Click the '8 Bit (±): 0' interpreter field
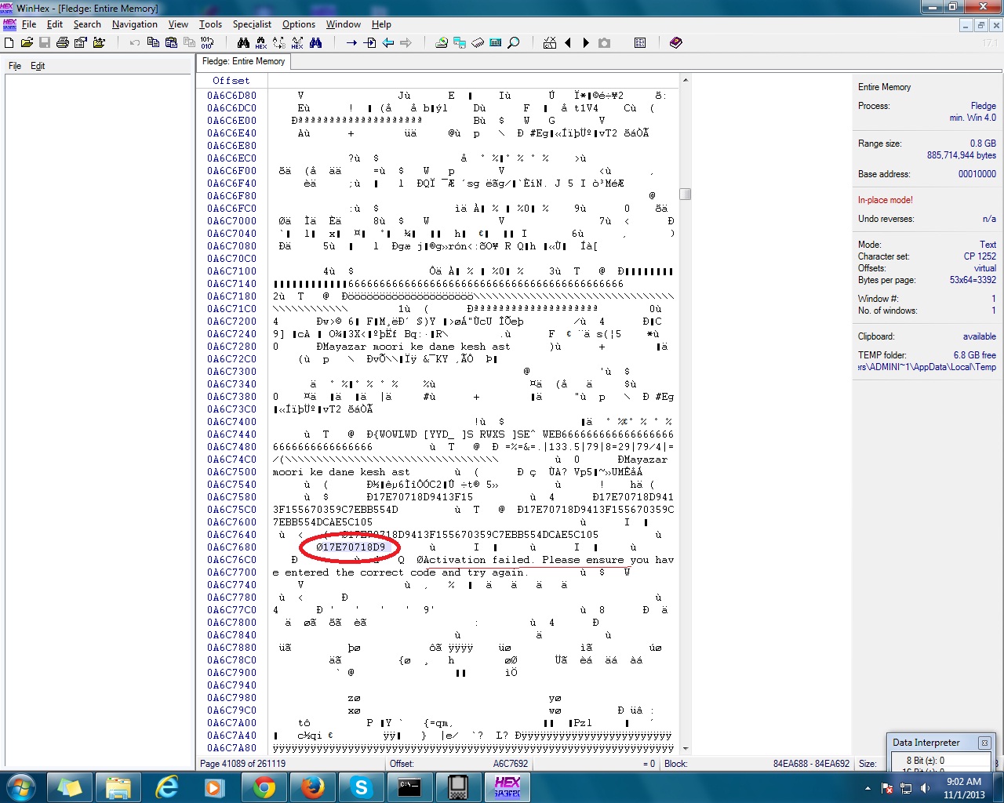 (941, 761)
